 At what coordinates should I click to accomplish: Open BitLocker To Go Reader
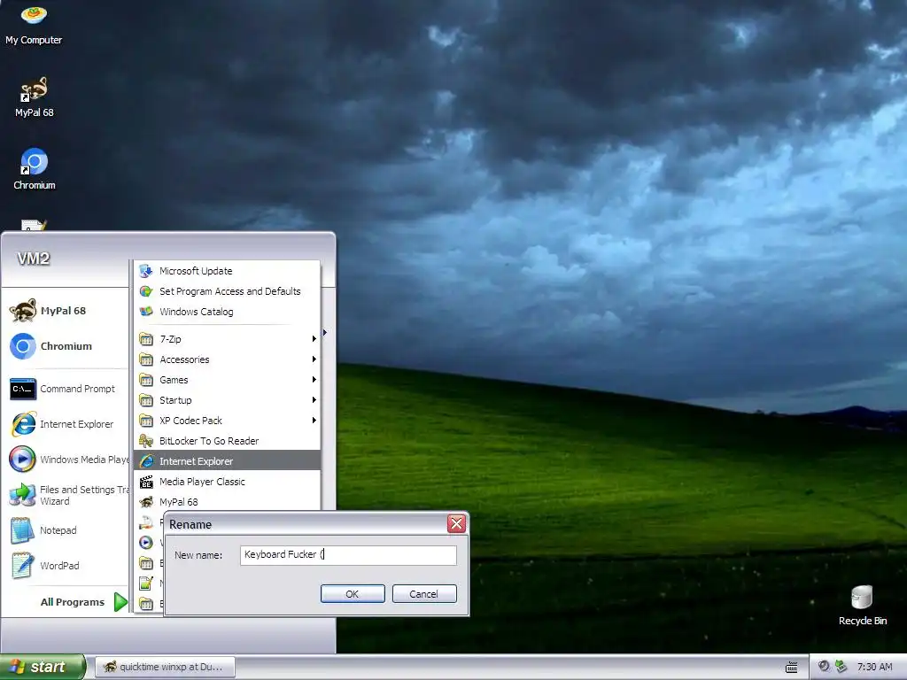click(x=227, y=441)
